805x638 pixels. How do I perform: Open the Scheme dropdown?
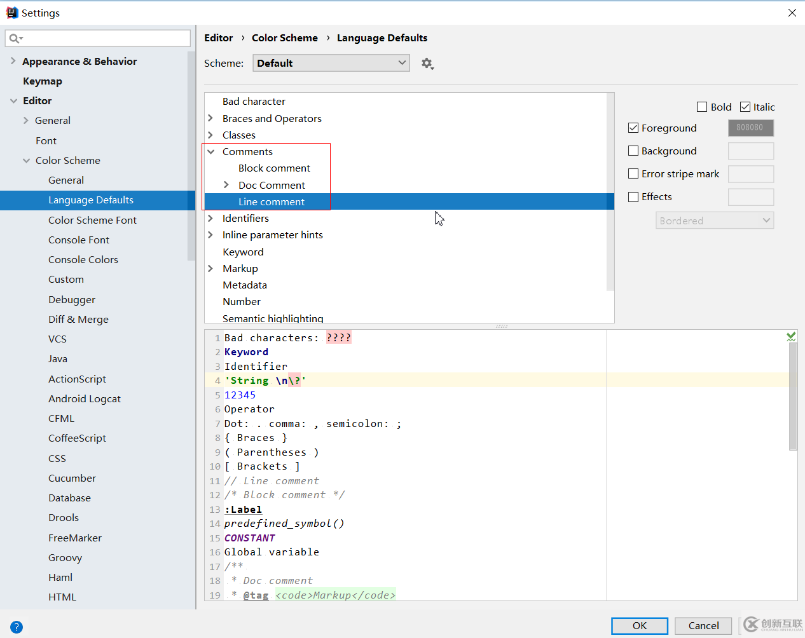click(331, 63)
